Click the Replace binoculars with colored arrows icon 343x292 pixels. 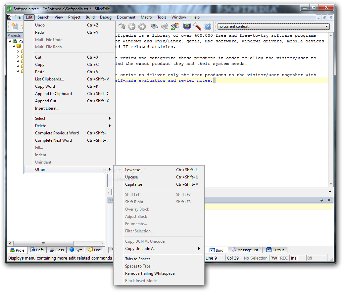click(x=175, y=26)
